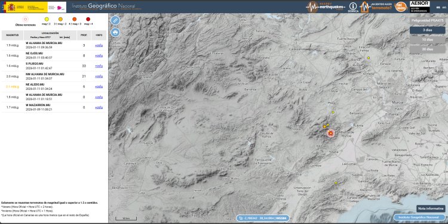
Task: Click the dark red mag > 4 legend circle
Action: 88,19
